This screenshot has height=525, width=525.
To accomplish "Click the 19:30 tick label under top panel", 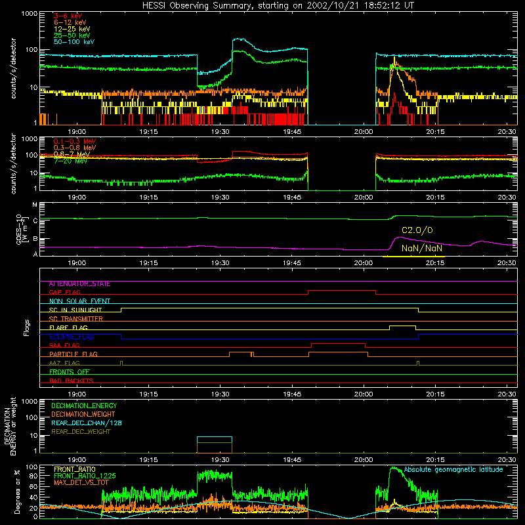I will [x=220, y=132].
